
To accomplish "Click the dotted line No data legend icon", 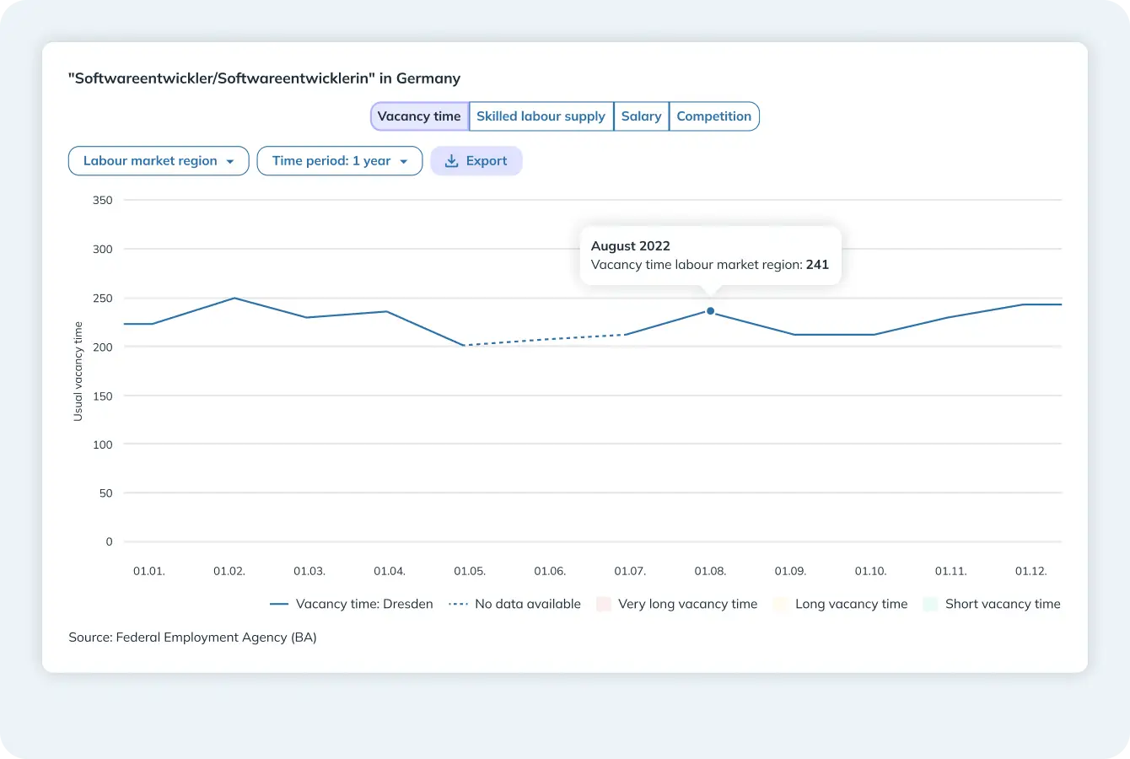I will pos(459,605).
